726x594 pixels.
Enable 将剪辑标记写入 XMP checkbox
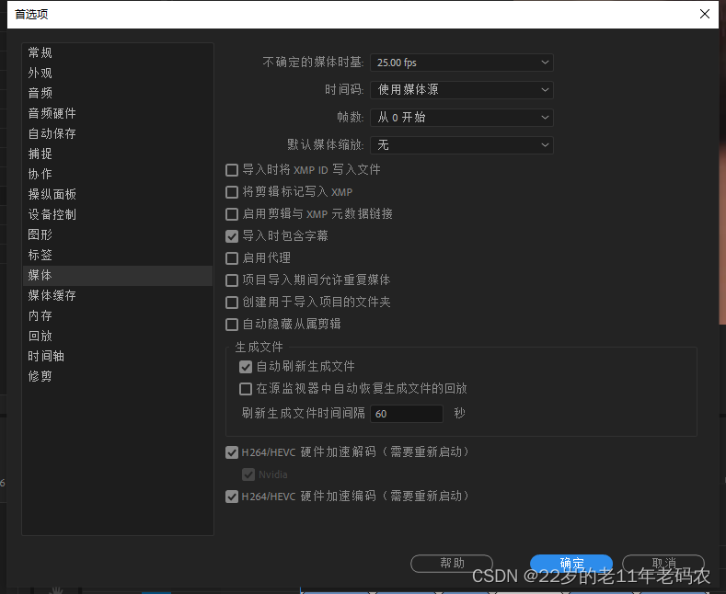tap(232, 192)
